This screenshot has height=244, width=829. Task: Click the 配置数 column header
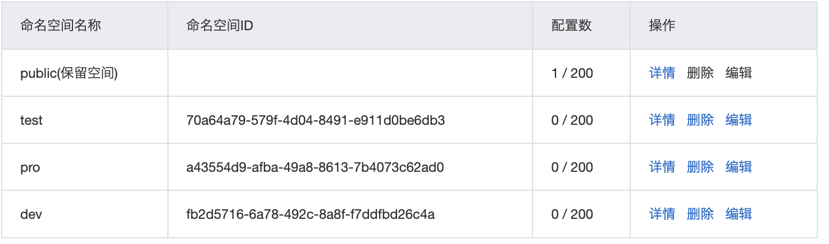(572, 25)
